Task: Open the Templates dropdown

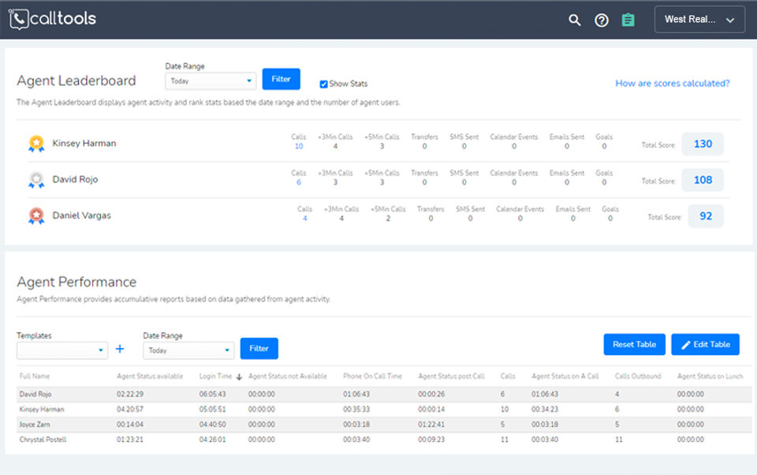Action: point(62,350)
